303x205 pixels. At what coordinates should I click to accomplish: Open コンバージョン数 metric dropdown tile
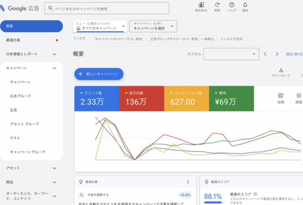(187, 99)
